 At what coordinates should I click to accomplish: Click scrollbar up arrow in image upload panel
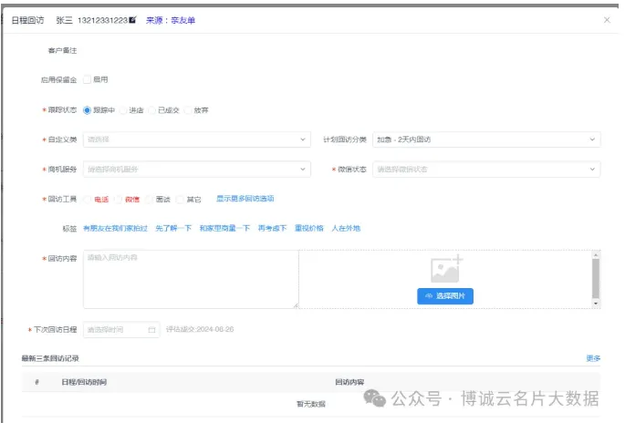596,255
